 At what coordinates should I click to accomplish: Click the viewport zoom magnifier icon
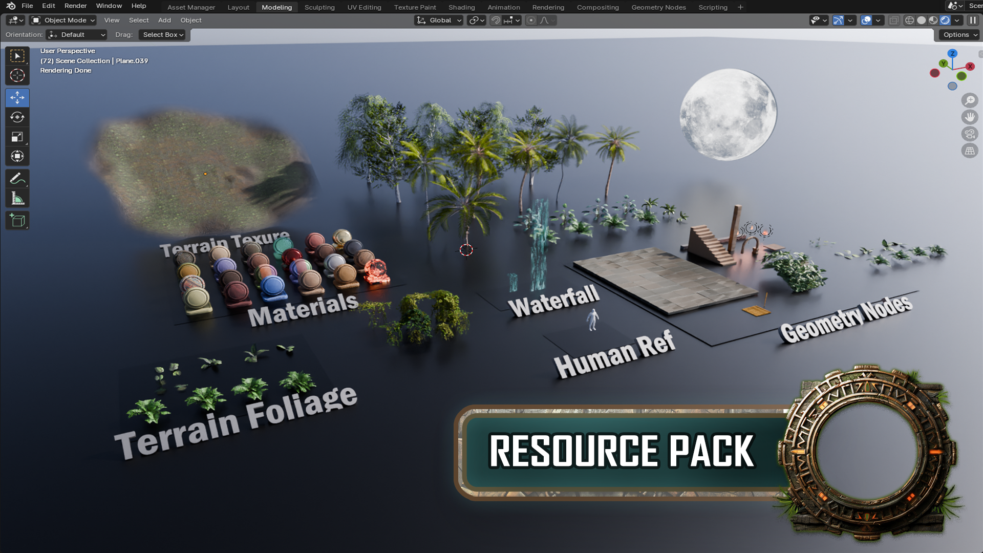pos(970,100)
